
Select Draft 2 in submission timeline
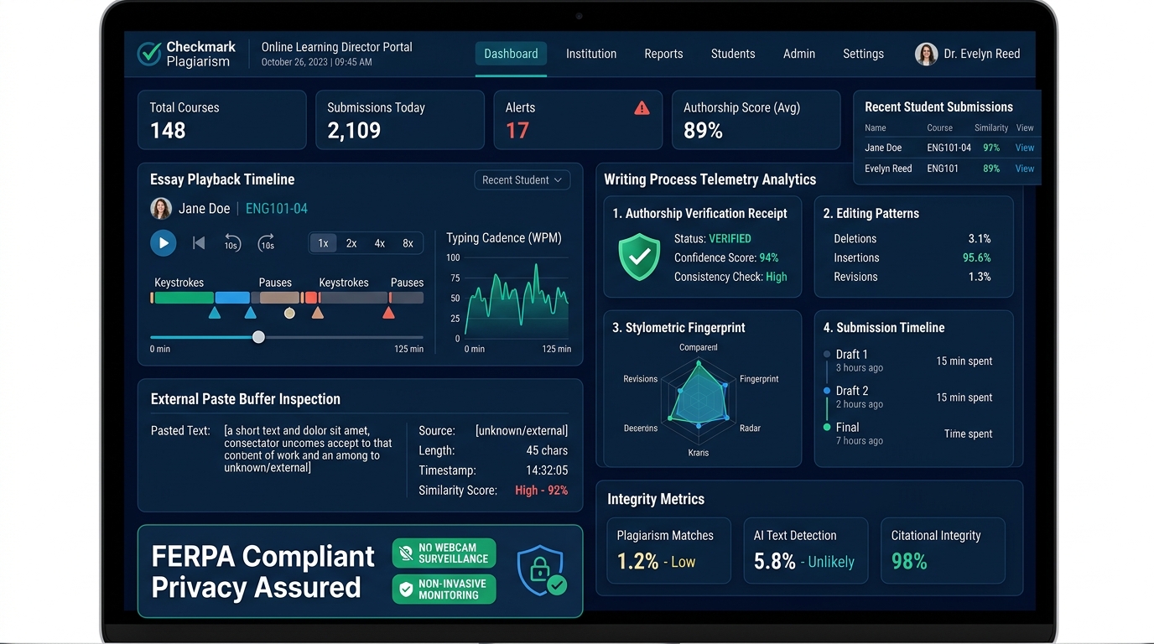852,391
